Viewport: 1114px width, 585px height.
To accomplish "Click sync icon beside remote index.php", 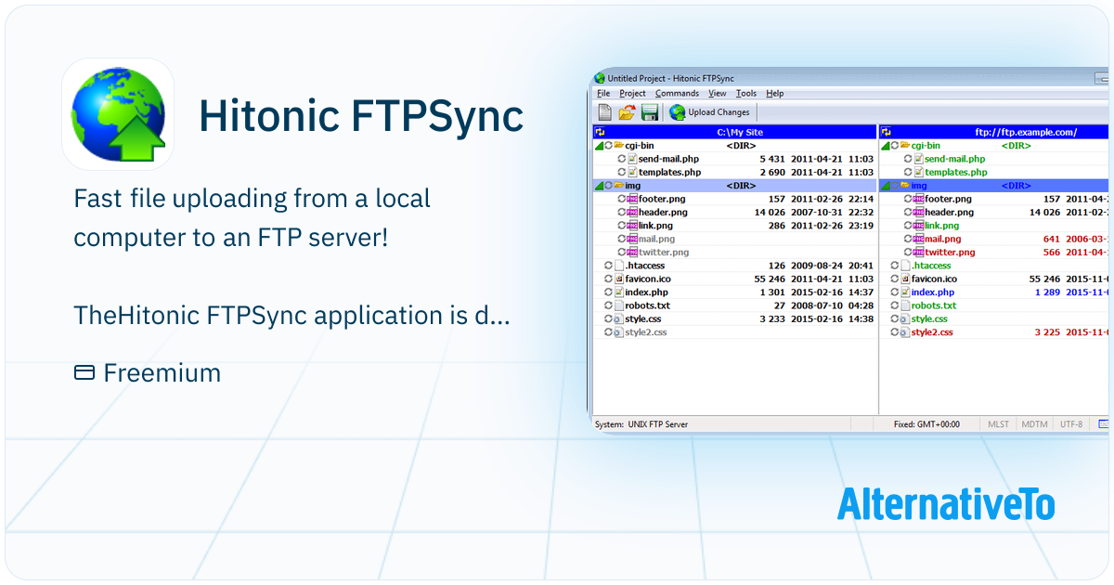I will point(894,292).
